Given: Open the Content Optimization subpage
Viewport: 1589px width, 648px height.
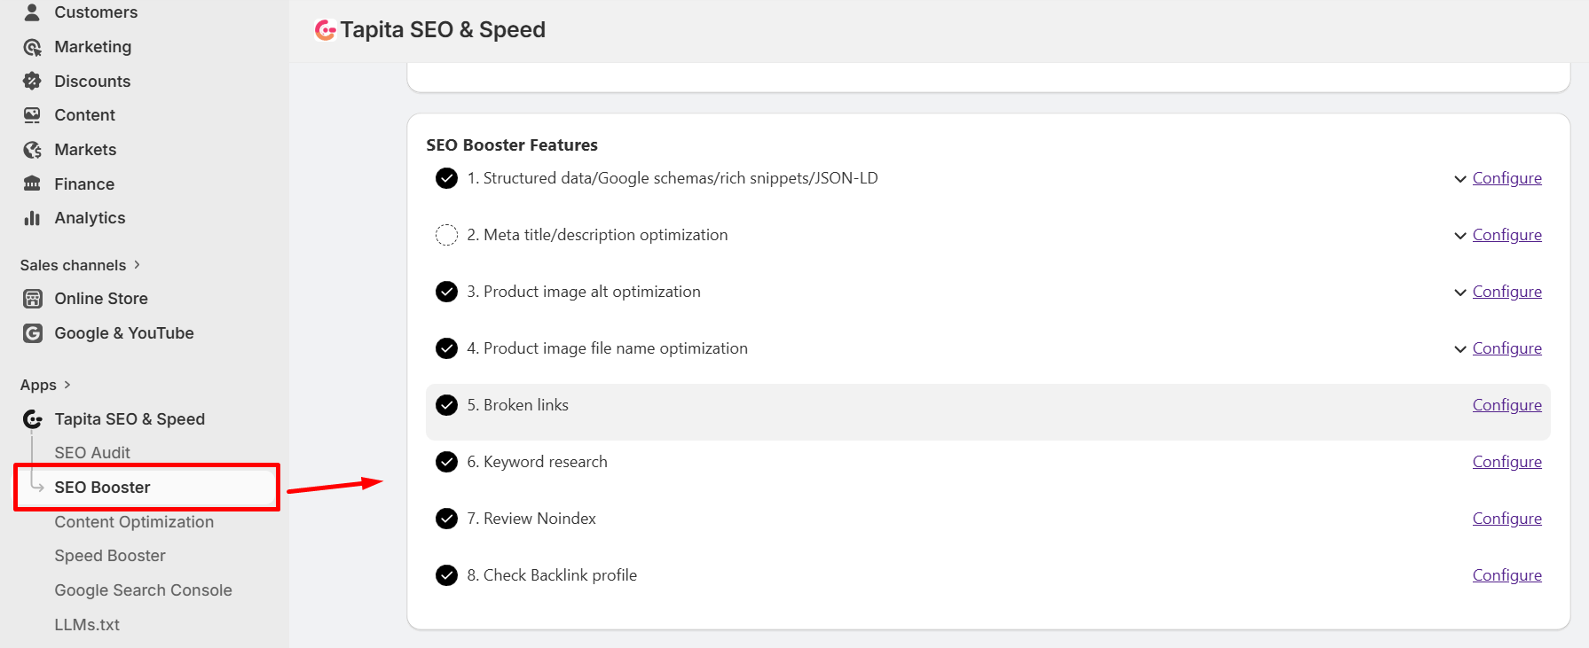Looking at the screenshot, I should 134,522.
